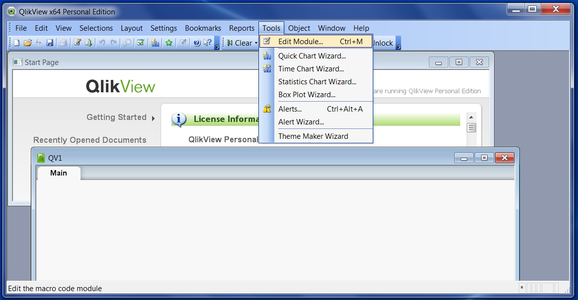The image size is (578, 300).
Task: Click the Add Bookmark star icon
Action: click(x=169, y=43)
